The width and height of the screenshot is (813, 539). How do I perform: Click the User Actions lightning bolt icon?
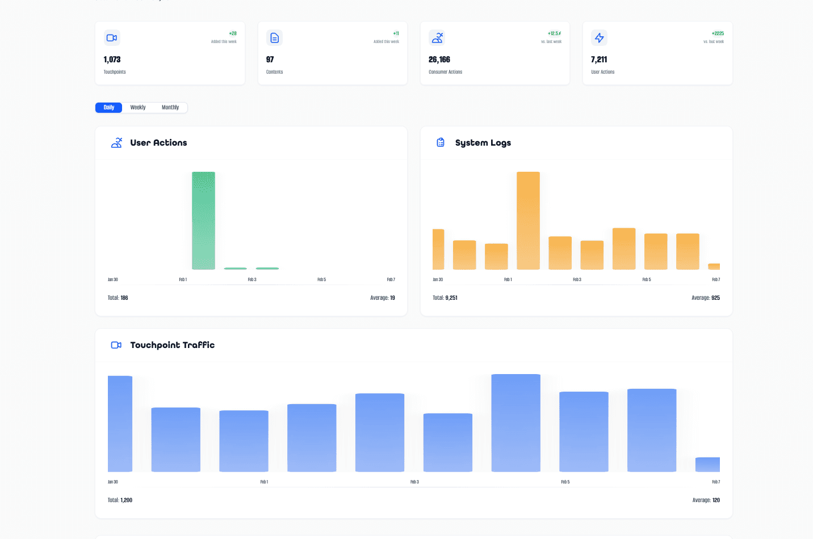pos(599,37)
